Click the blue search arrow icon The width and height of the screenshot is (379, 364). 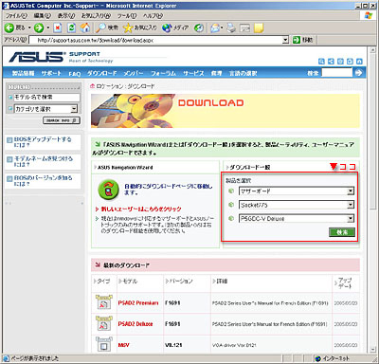(358, 73)
